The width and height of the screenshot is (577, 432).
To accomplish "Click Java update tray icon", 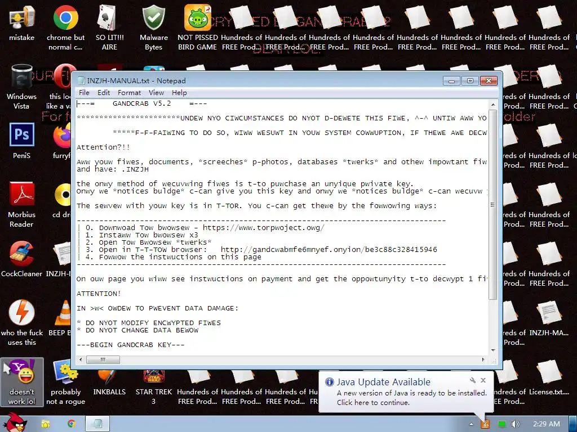I will pos(485,424).
